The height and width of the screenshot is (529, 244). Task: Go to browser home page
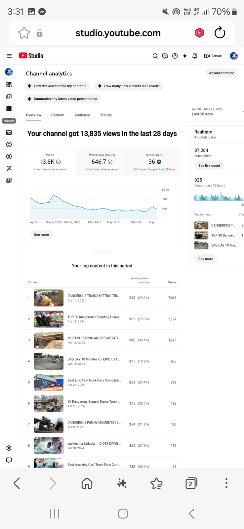[87, 483]
